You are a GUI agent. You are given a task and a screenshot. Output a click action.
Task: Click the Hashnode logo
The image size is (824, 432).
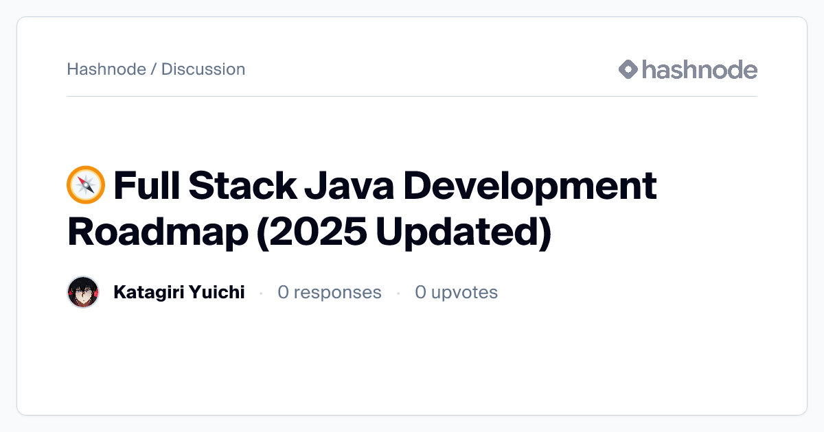687,69
